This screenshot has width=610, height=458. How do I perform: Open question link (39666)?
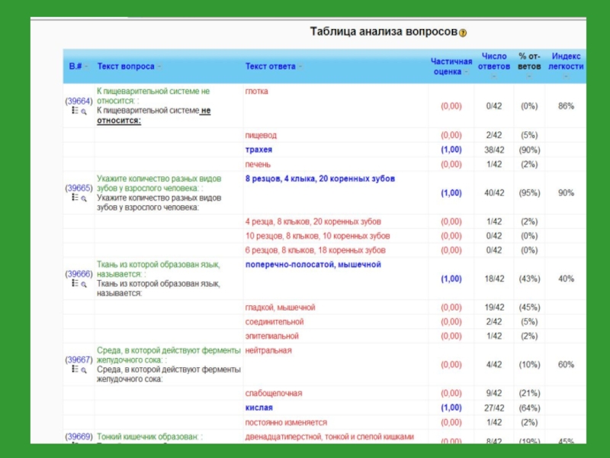coord(79,274)
